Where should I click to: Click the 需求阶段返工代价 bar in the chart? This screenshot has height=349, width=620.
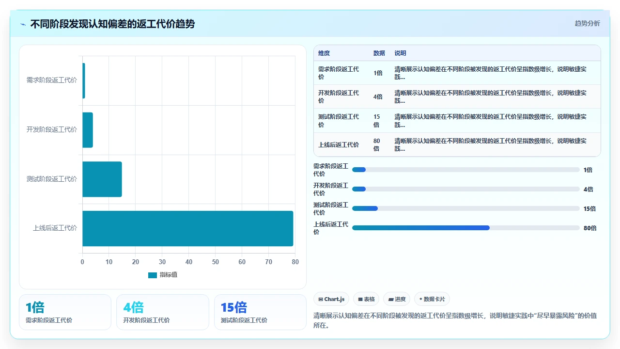[x=84, y=80]
